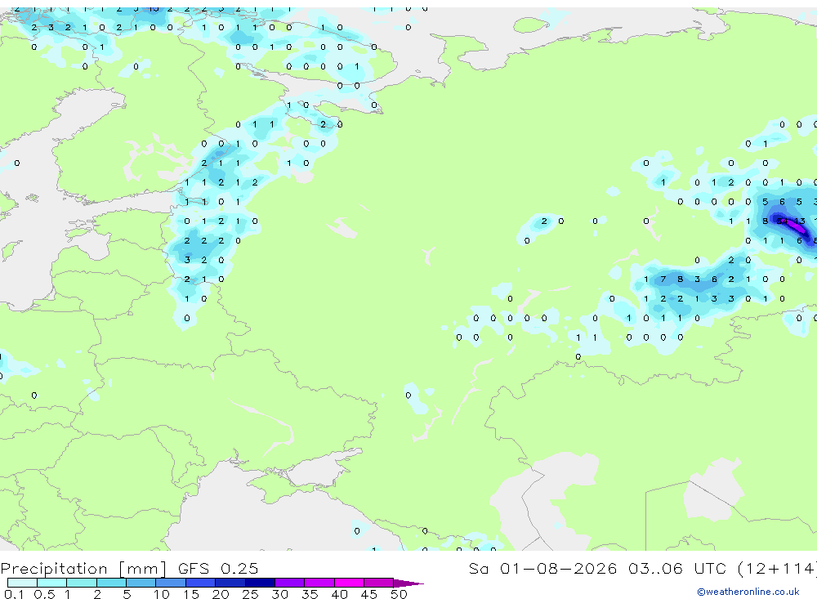Click the "20" legend scale label
This screenshot has height=599, width=817.
pos(221,594)
